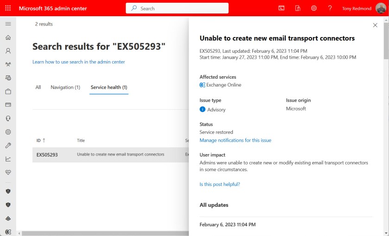Open Users icon in sidebar
Image resolution: width=389 pixels, height=236 pixels.
point(8,51)
